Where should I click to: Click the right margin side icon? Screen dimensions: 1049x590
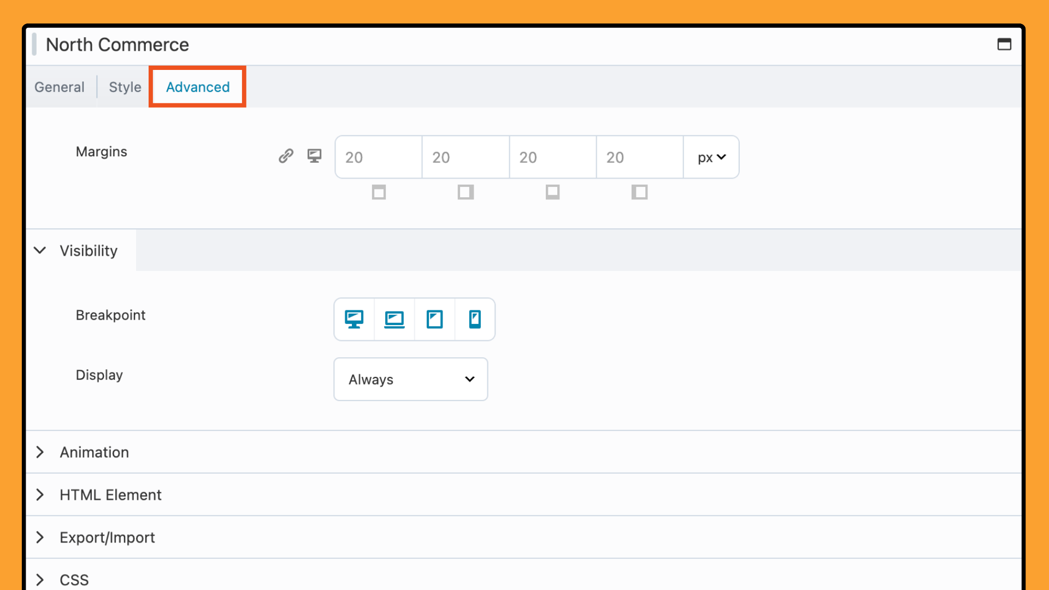465,192
